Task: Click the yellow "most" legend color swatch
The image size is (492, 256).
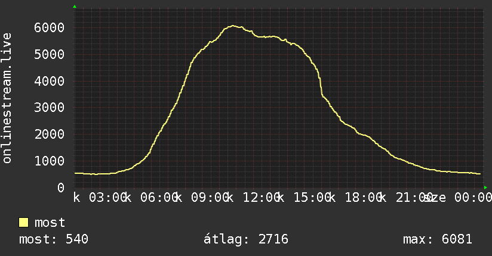Action: tap(23, 223)
